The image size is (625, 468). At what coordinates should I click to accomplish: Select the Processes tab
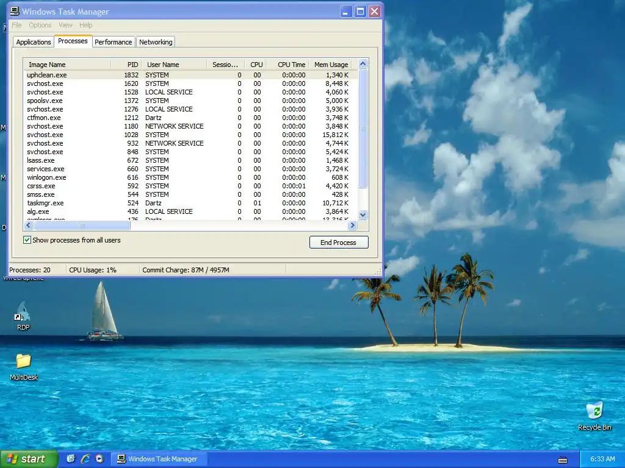coord(73,41)
